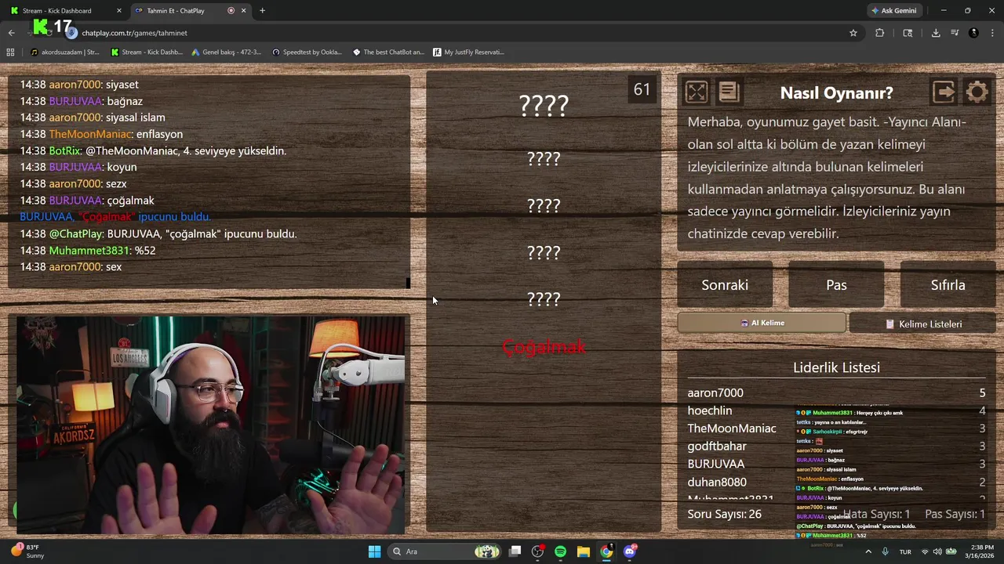Select the Kelime Listeleri tab
1004x564 pixels.
click(923, 324)
